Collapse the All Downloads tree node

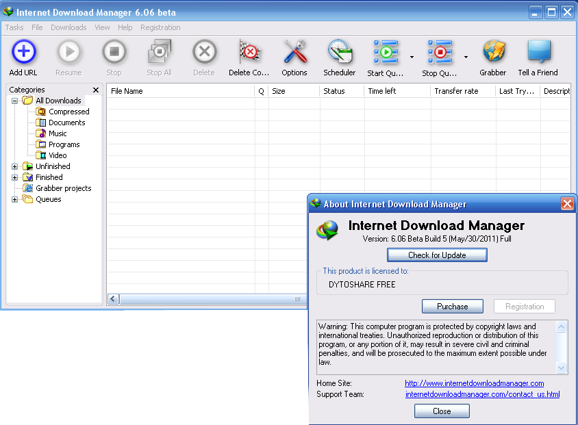pyautogui.click(x=15, y=101)
